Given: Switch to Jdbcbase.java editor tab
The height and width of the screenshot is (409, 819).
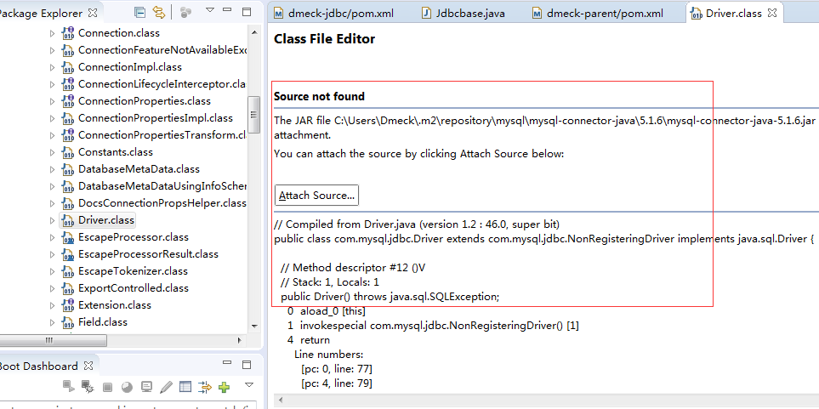Looking at the screenshot, I should pos(464,14).
